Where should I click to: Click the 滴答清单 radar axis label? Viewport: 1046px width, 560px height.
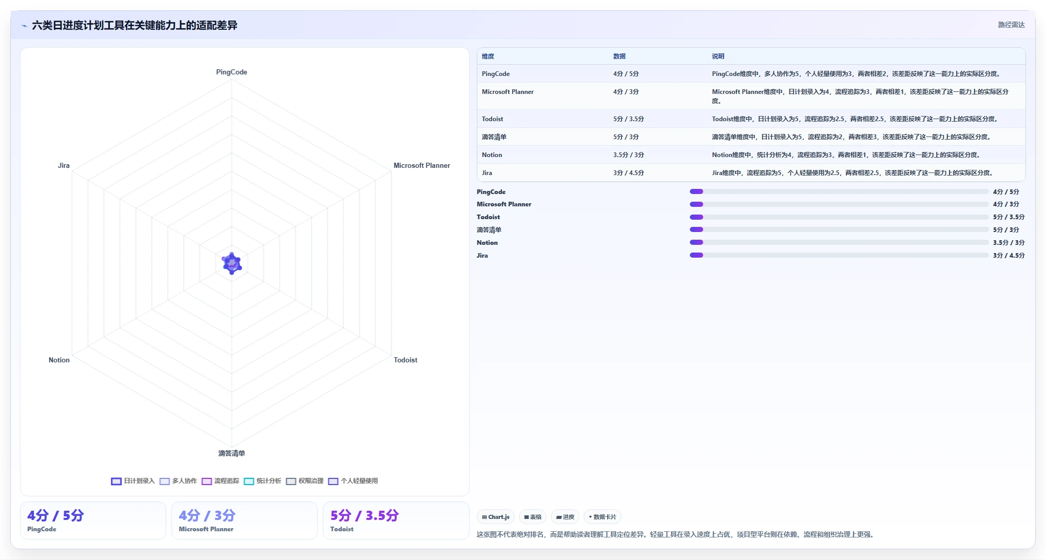pos(231,454)
